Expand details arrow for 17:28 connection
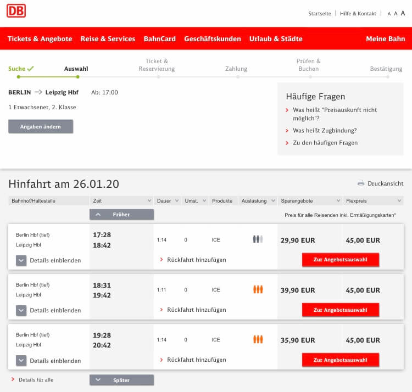Image resolution: width=412 pixels, height=392 pixels. point(21,260)
